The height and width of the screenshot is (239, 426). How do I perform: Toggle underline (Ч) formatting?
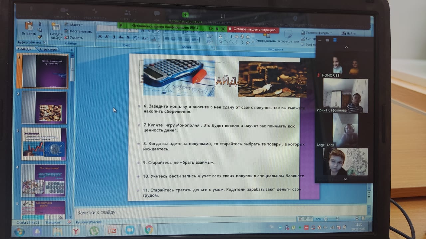[x=114, y=37]
